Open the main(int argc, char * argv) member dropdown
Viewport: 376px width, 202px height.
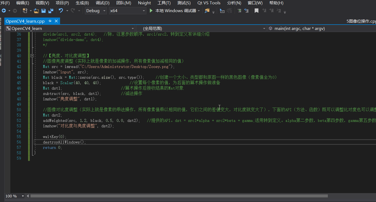322,28
